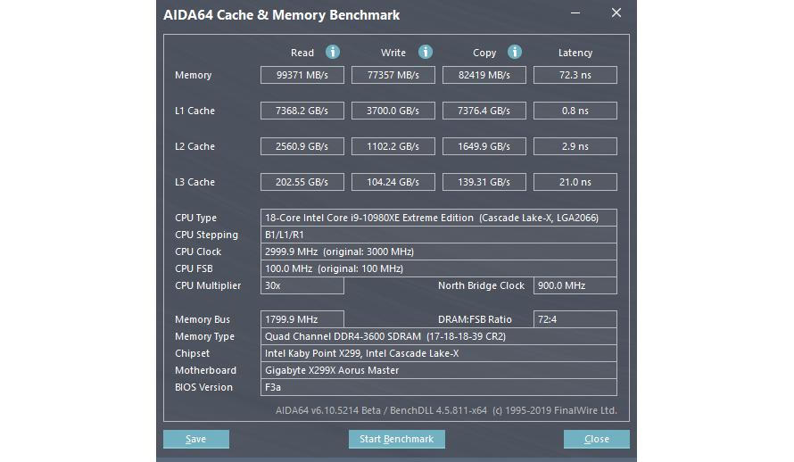This screenshot has width=794, height=462.
Task: Click the CPU Stepping row label
Action: tap(206, 235)
